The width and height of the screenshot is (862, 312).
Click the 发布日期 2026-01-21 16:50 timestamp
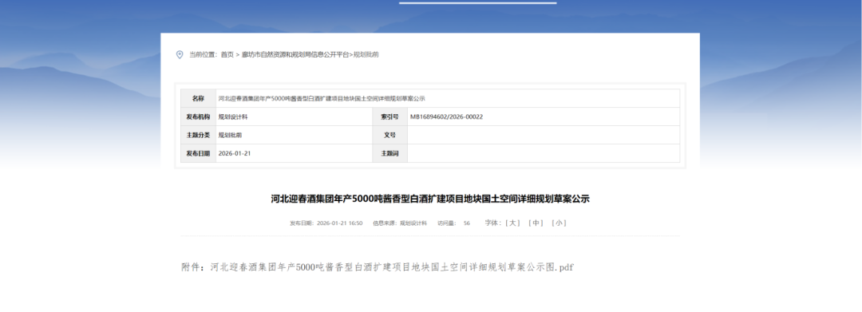click(x=326, y=223)
